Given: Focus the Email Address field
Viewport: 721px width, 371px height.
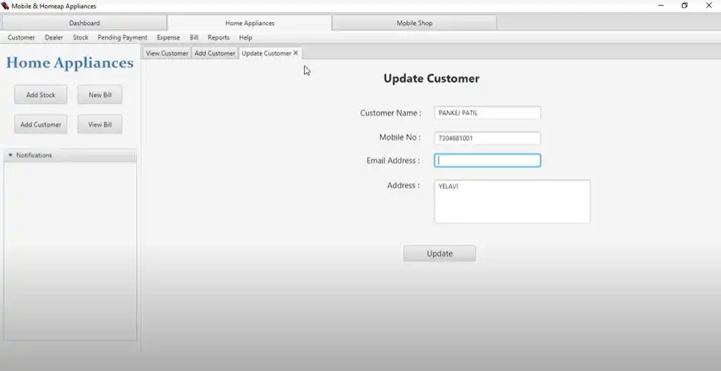Looking at the screenshot, I should pos(487,161).
